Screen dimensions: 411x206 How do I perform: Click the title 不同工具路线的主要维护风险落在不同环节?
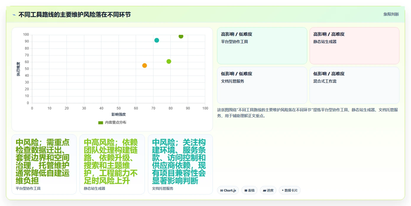pyautogui.click(x=75, y=14)
